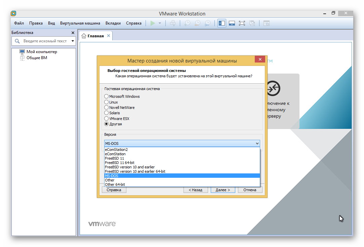Viewport: 364px width, 247px height.
Task: Select Мой компьютер in the library tree
Action: 42,52
